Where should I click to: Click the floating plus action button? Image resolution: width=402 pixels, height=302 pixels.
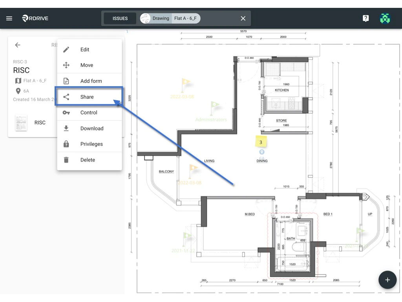point(387,280)
